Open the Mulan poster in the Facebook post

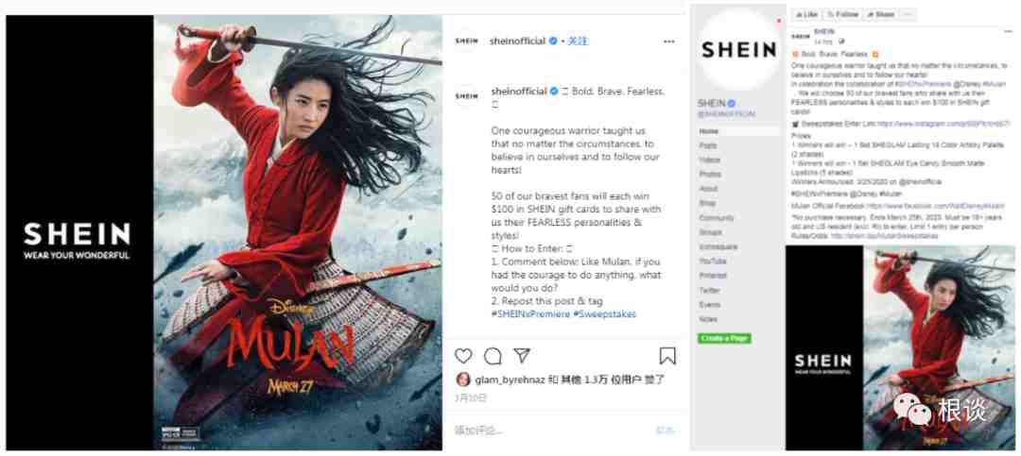(x=900, y=347)
